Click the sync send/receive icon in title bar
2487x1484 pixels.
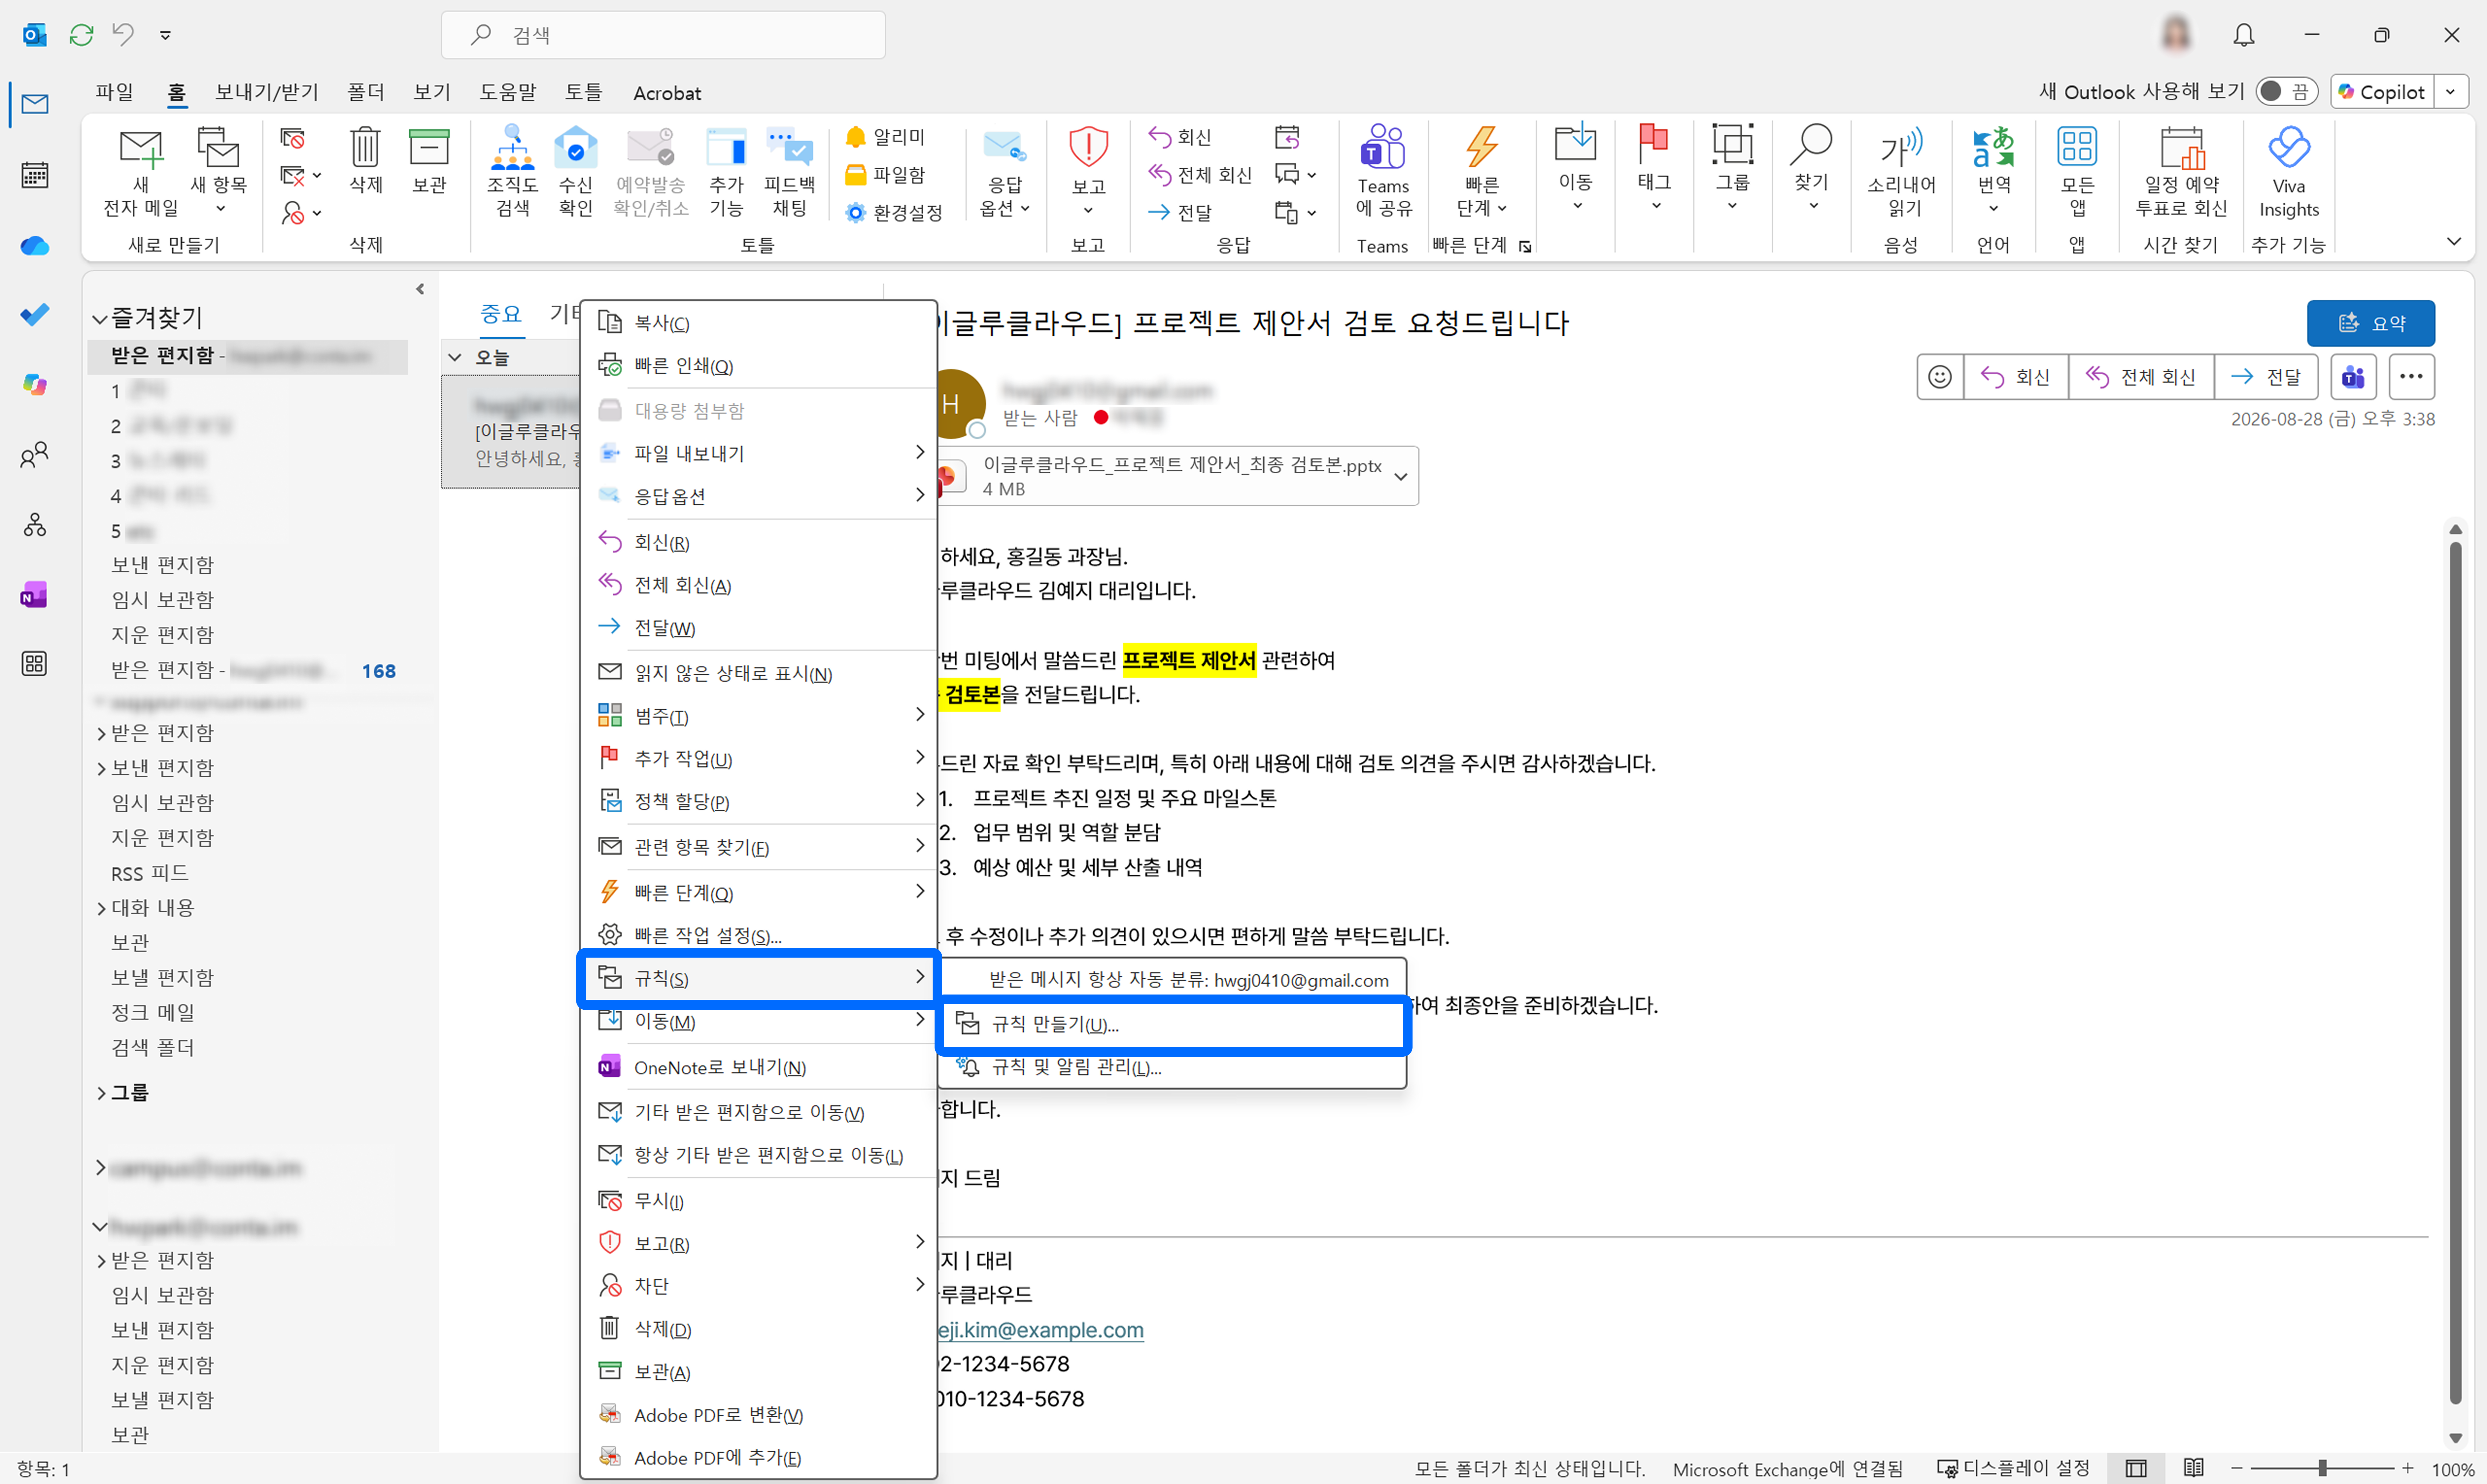click(81, 35)
